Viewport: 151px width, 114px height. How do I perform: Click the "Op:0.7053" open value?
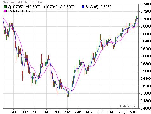coord(16,7)
